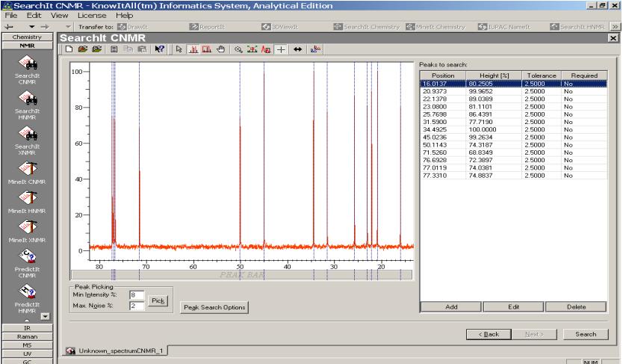Go to previous step with Back button
The image size is (623, 364).
pos(489,334)
